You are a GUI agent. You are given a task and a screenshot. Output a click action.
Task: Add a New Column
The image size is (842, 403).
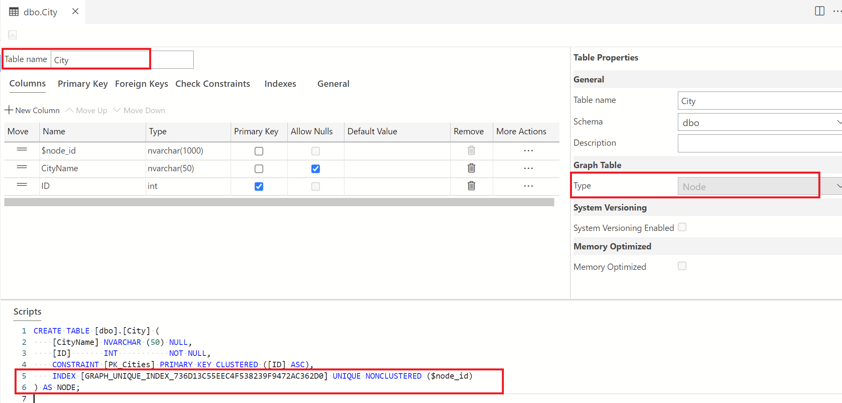pos(32,110)
